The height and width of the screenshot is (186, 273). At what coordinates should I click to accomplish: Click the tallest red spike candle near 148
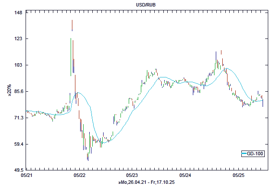pos(72,25)
